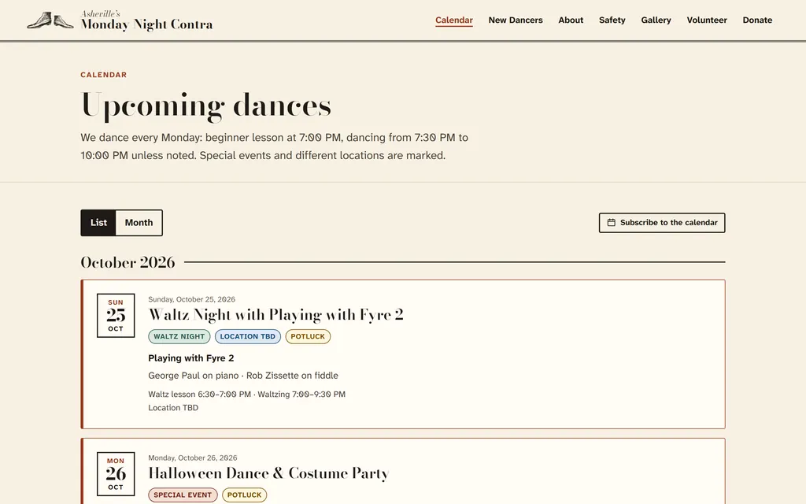Click the MON 26 OCT date box

[x=116, y=473]
